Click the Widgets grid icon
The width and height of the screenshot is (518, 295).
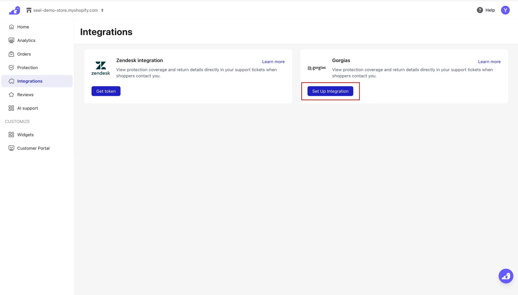[11, 135]
